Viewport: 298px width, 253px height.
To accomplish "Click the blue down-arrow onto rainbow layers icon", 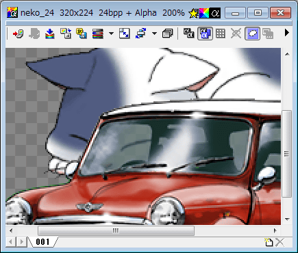I will [50, 34].
